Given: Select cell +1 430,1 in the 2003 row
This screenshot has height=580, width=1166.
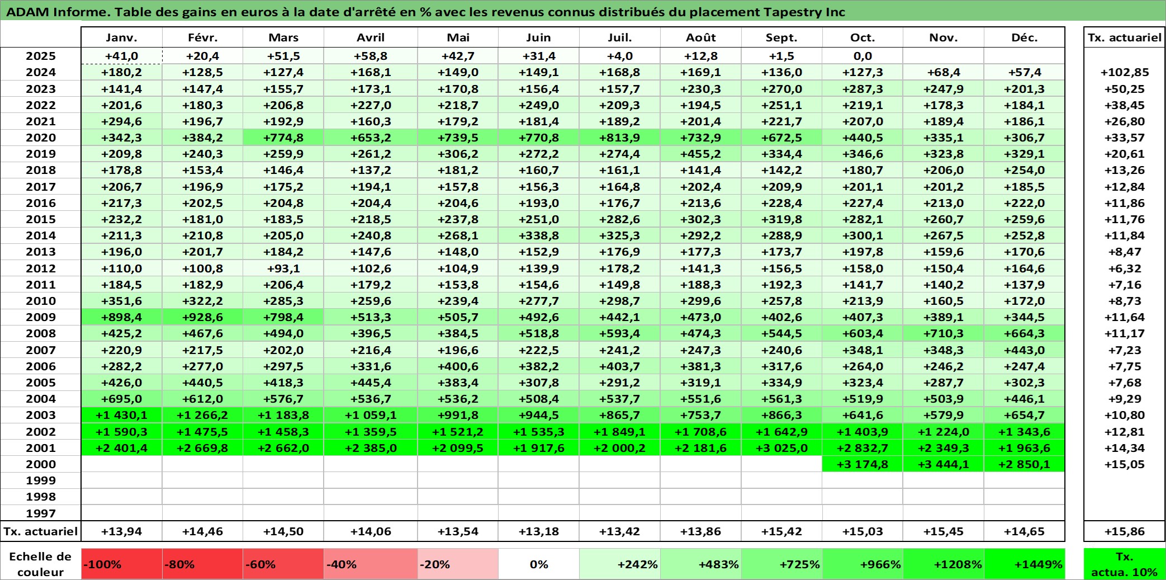Looking at the screenshot, I should point(122,415).
